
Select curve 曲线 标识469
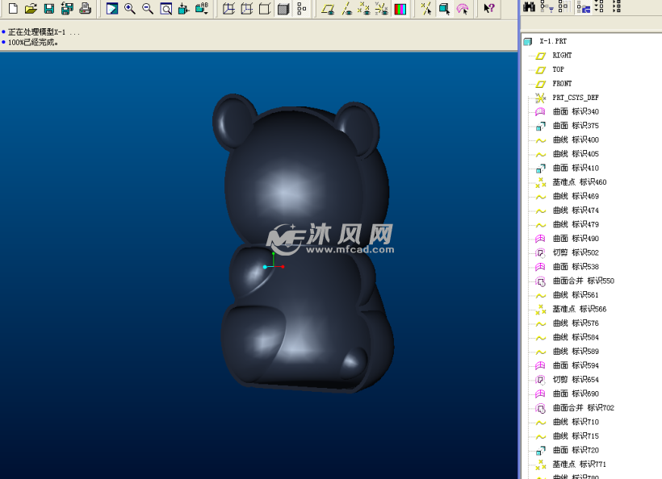[576, 196]
